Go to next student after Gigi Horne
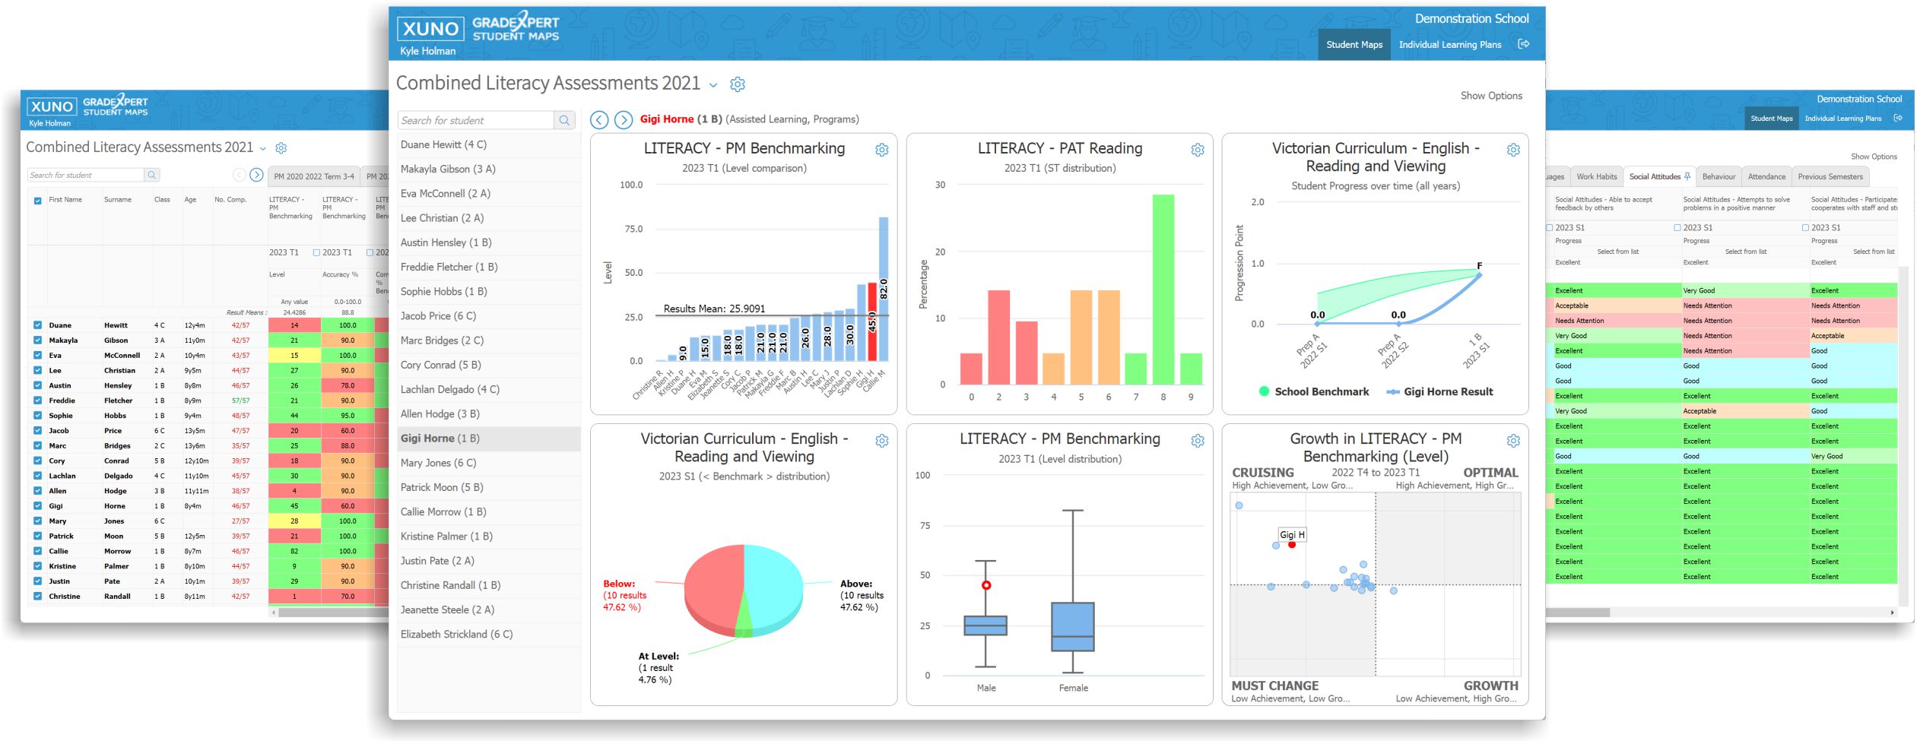 pos(624,119)
